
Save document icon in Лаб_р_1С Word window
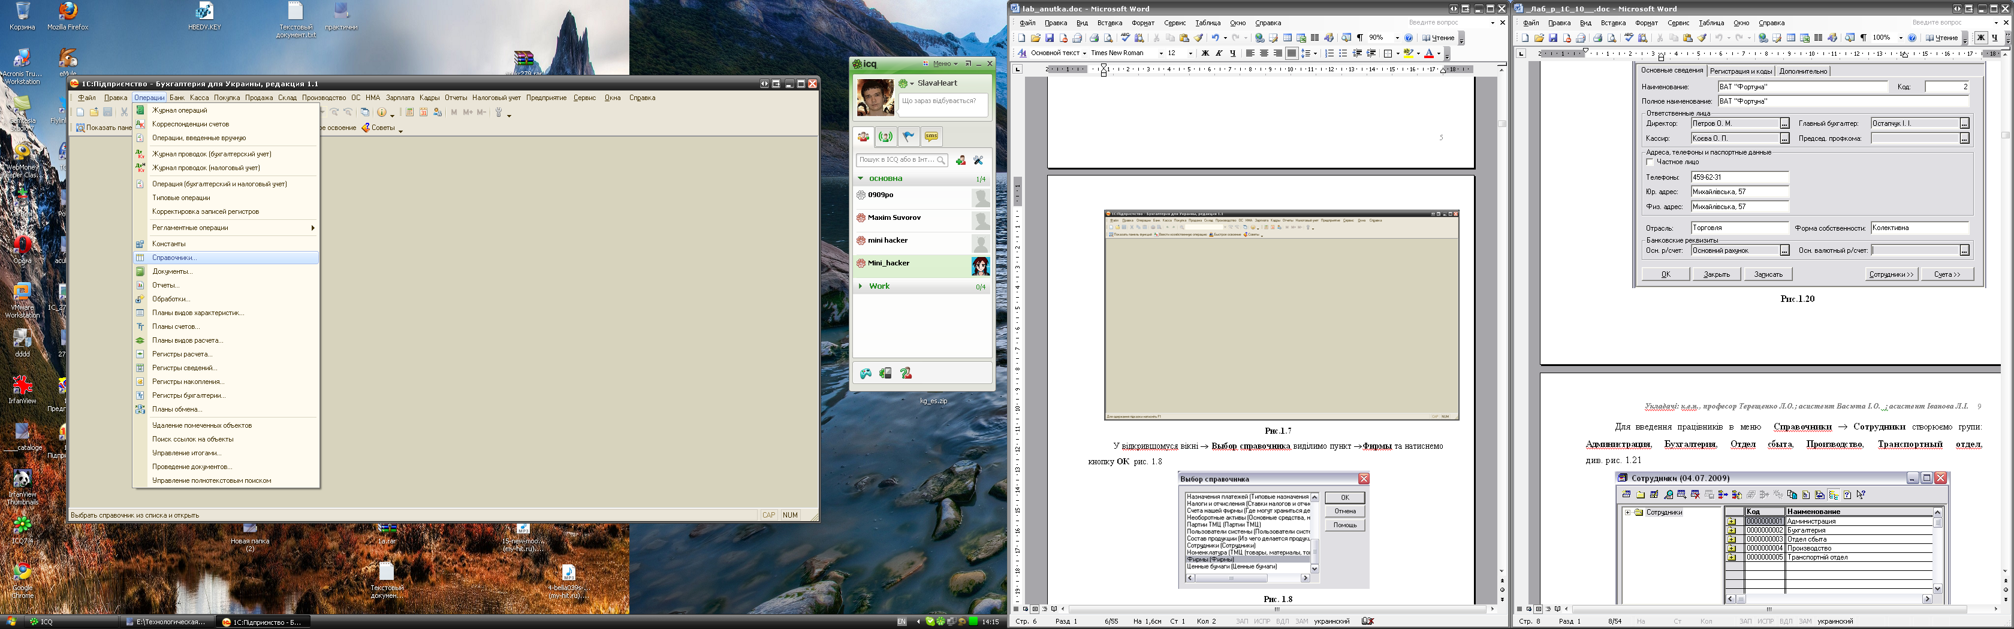(1552, 38)
